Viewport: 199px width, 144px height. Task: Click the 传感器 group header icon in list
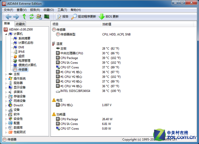(54, 30)
